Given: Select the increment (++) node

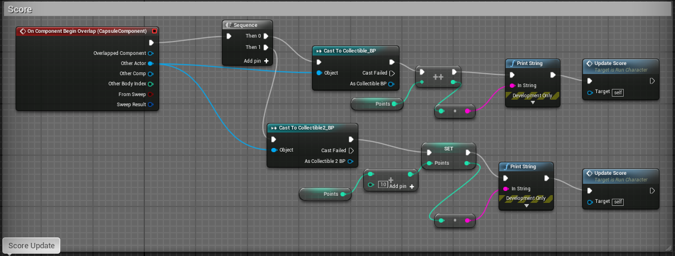Looking at the screenshot, I should 438,77.
